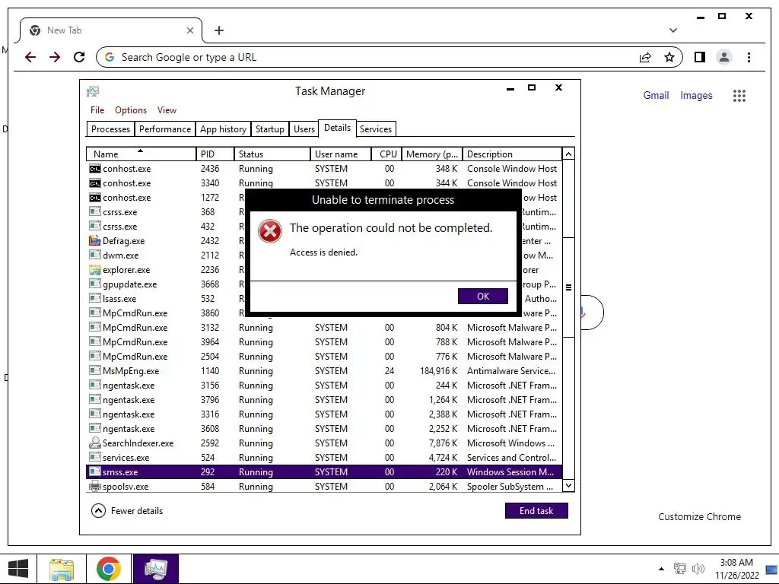The height and width of the screenshot is (584, 779).
Task: Open the Windows Start menu
Action: pos(18,569)
